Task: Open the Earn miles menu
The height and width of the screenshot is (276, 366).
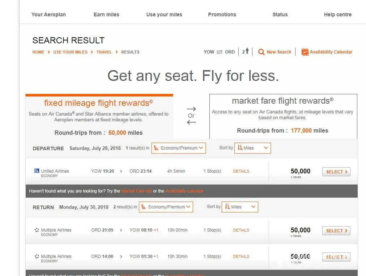Action: click(x=106, y=14)
